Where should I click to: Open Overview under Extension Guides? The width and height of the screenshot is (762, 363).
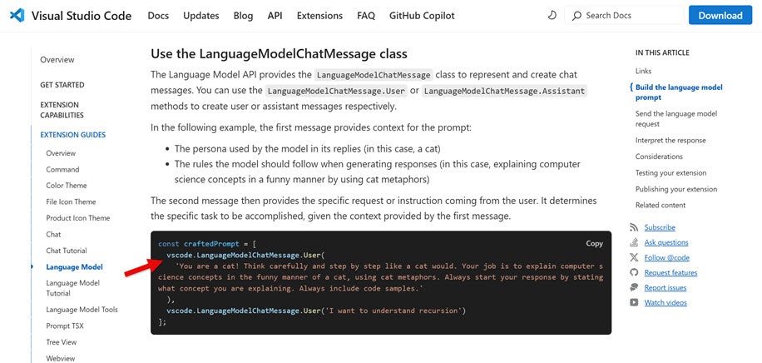(61, 153)
